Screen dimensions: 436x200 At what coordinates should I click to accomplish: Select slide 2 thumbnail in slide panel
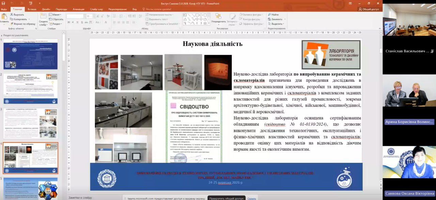pos(30,89)
